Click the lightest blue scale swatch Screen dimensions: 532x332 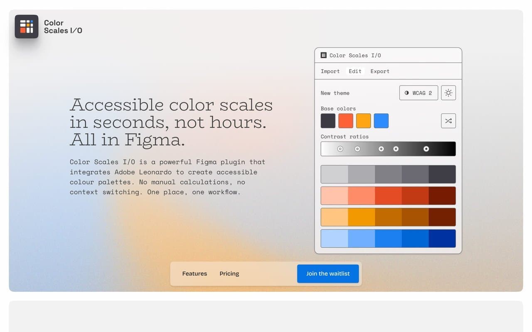click(x=335, y=239)
